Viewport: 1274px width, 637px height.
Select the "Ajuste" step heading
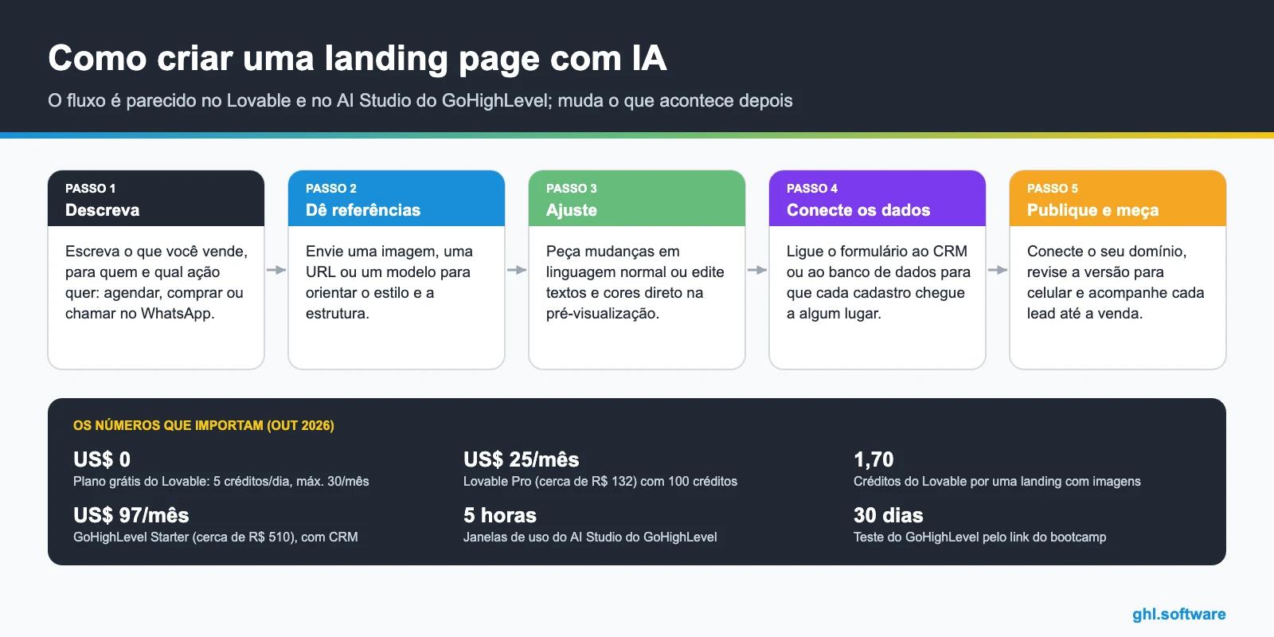click(572, 210)
